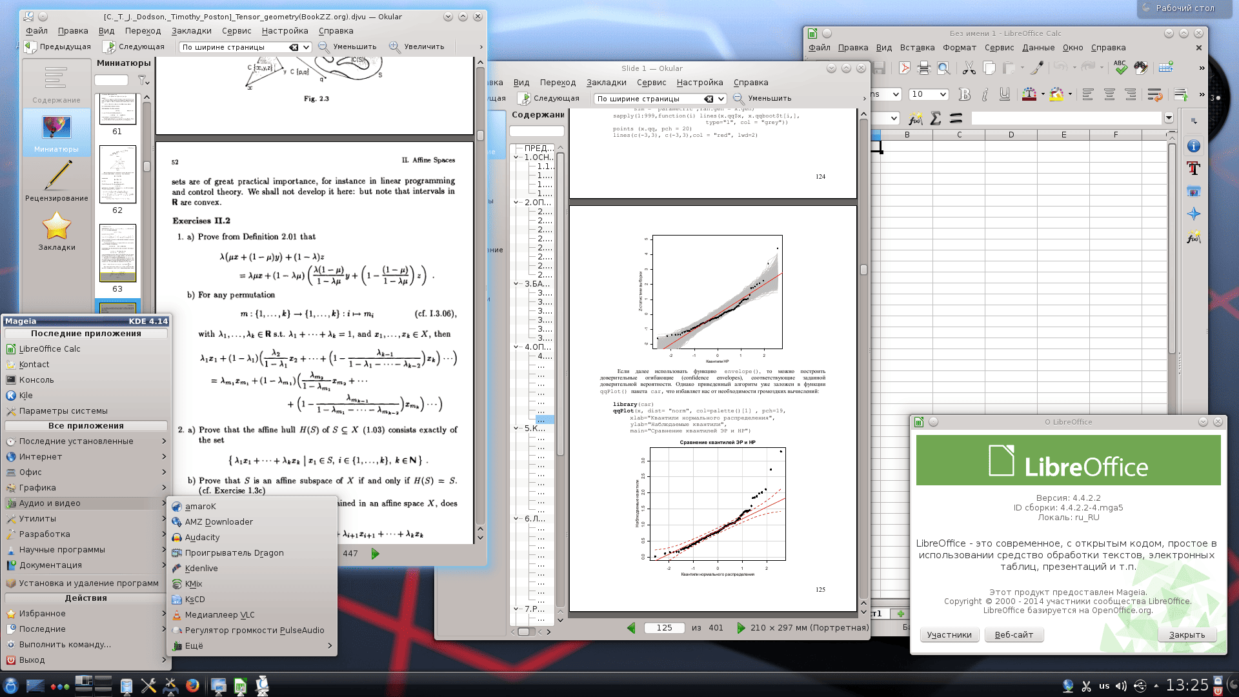Toggle Italic in Calc formatting toolbar
This screenshot has height=697, width=1239.
pyautogui.click(x=985, y=95)
